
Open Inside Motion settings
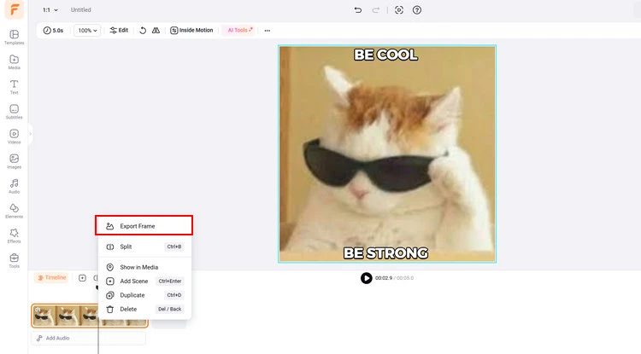191,30
